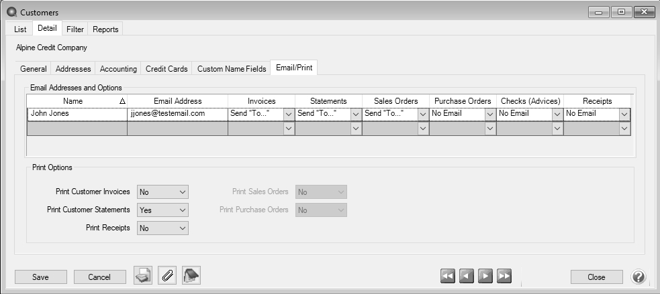Click the Cancel button
This screenshot has height=294, width=660.
[x=99, y=277]
